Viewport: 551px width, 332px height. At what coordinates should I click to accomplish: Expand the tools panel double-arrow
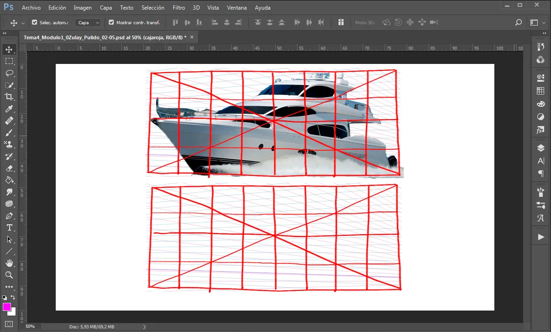[x=5, y=33]
